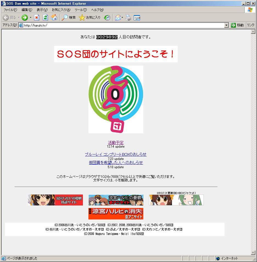Expand the Forward button history dropdown arrow

[x=30, y=18]
